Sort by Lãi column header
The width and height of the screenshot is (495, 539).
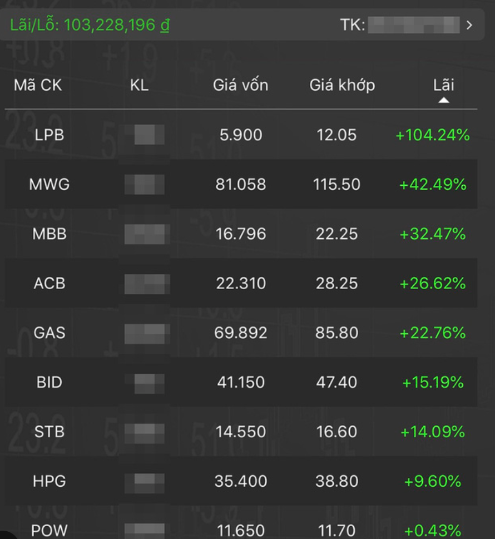pyautogui.click(x=443, y=85)
